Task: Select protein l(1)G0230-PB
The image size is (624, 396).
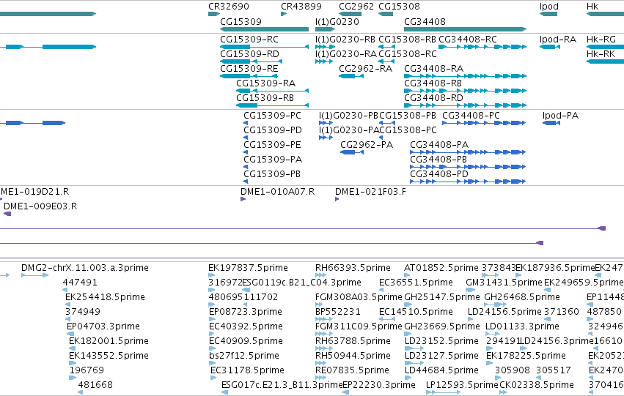Action: (326, 123)
